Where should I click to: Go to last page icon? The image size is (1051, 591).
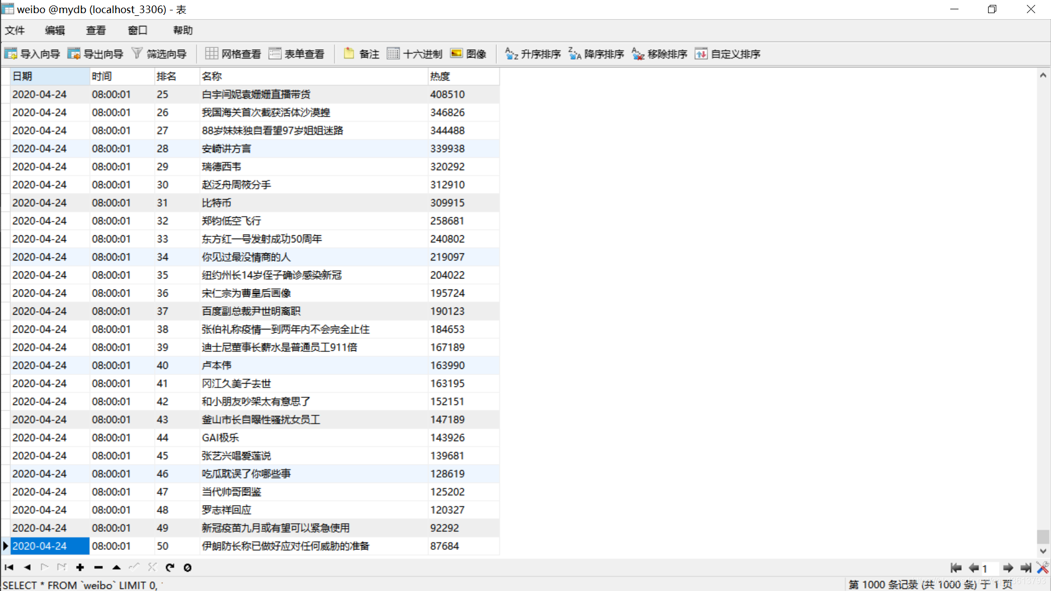[x=1026, y=568]
